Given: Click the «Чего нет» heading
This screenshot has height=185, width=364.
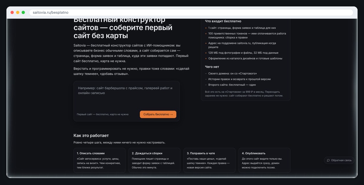Looking at the screenshot, I should click(212, 67).
